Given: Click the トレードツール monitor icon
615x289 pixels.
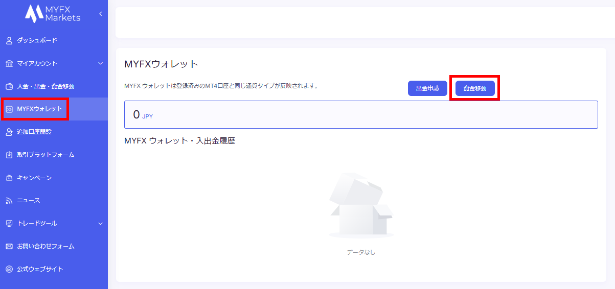Looking at the screenshot, I should (x=9, y=223).
